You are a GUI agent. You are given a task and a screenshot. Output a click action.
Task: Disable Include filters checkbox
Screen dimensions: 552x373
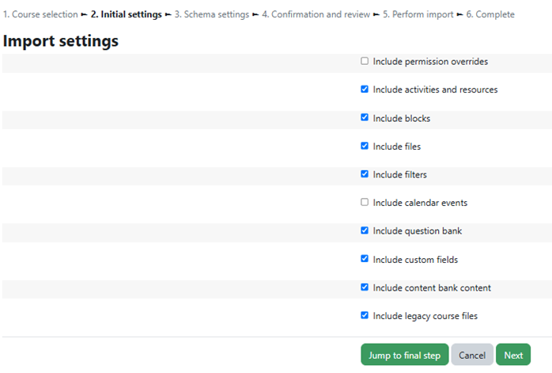tap(365, 174)
